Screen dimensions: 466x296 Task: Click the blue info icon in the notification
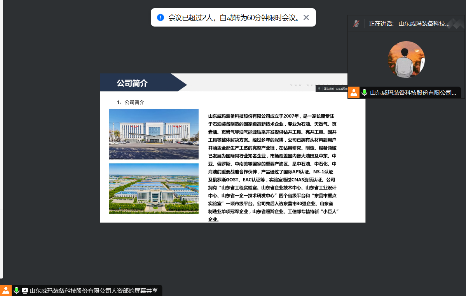[x=161, y=17]
